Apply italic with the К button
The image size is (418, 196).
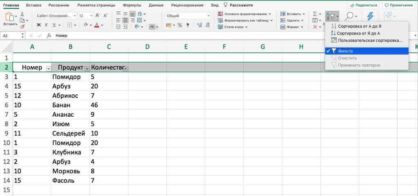click(47, 25)
